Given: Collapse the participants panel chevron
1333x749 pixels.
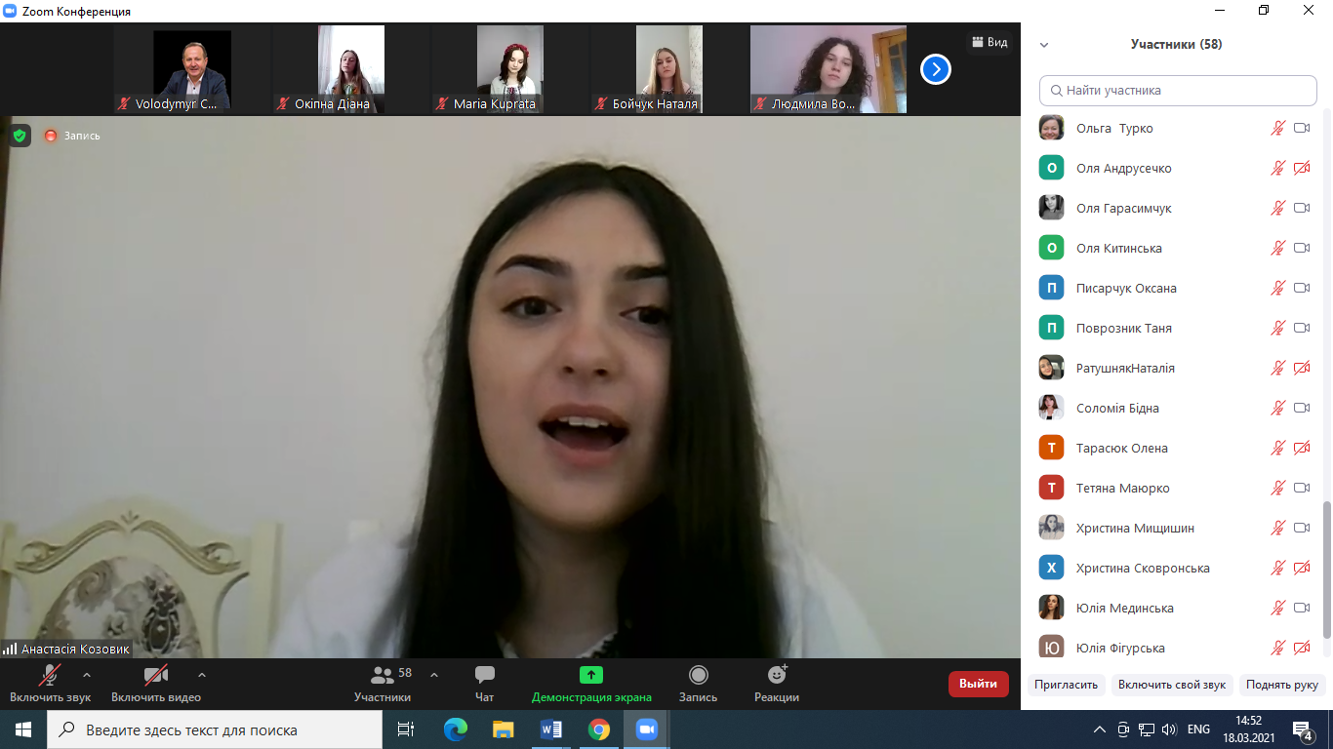Looking at the screenshot, I should click(1044, 45).
